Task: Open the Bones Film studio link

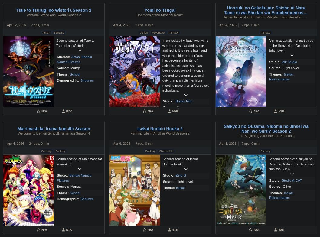Action: (184, 101)
